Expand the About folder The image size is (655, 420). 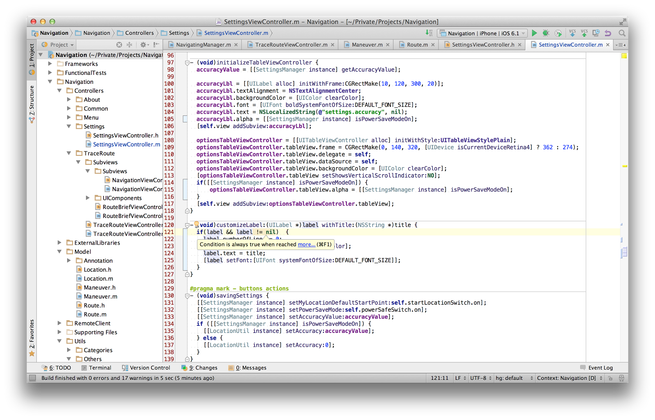click(69, 99)
